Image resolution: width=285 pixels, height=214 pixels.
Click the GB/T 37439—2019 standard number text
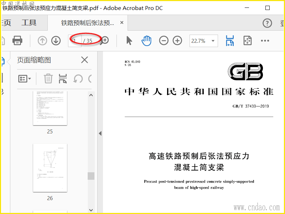click(251, 106)
